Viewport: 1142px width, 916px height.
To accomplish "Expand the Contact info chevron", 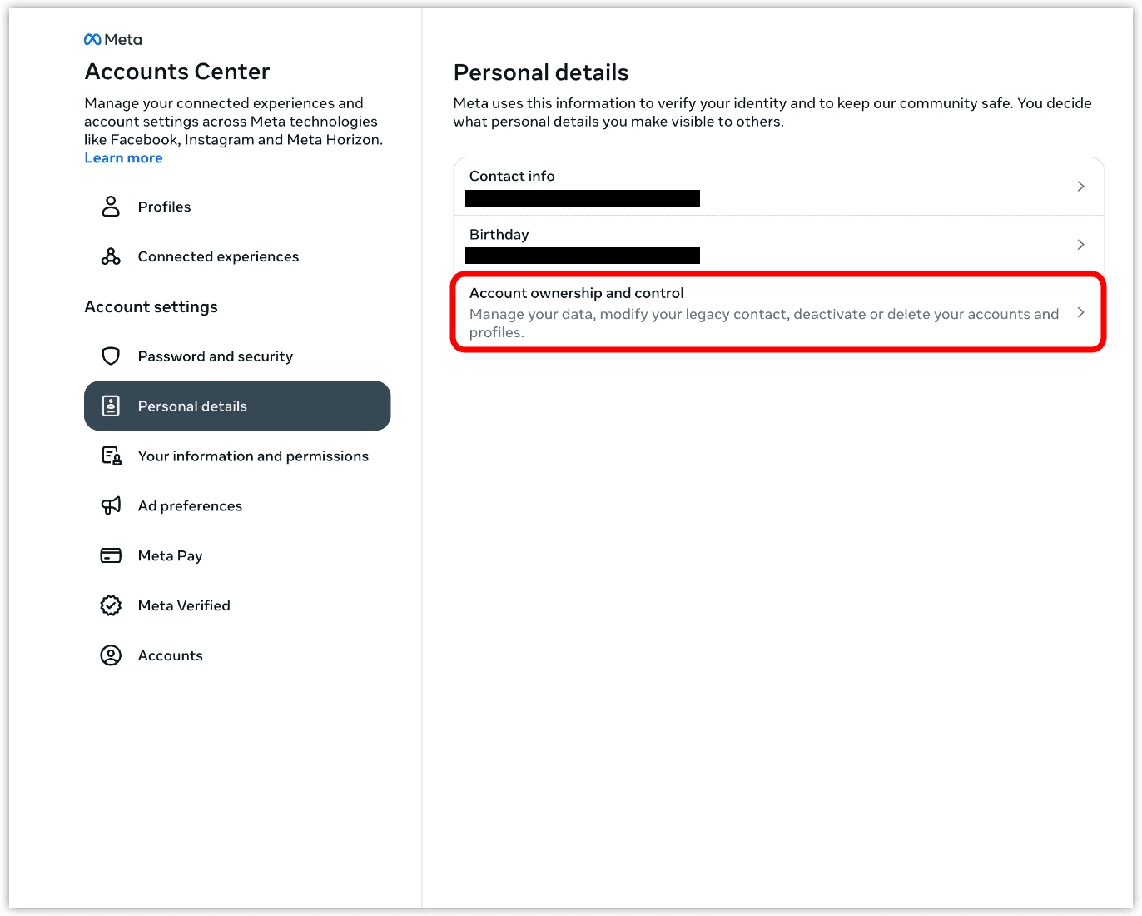I will click(x=1080, y=187).
